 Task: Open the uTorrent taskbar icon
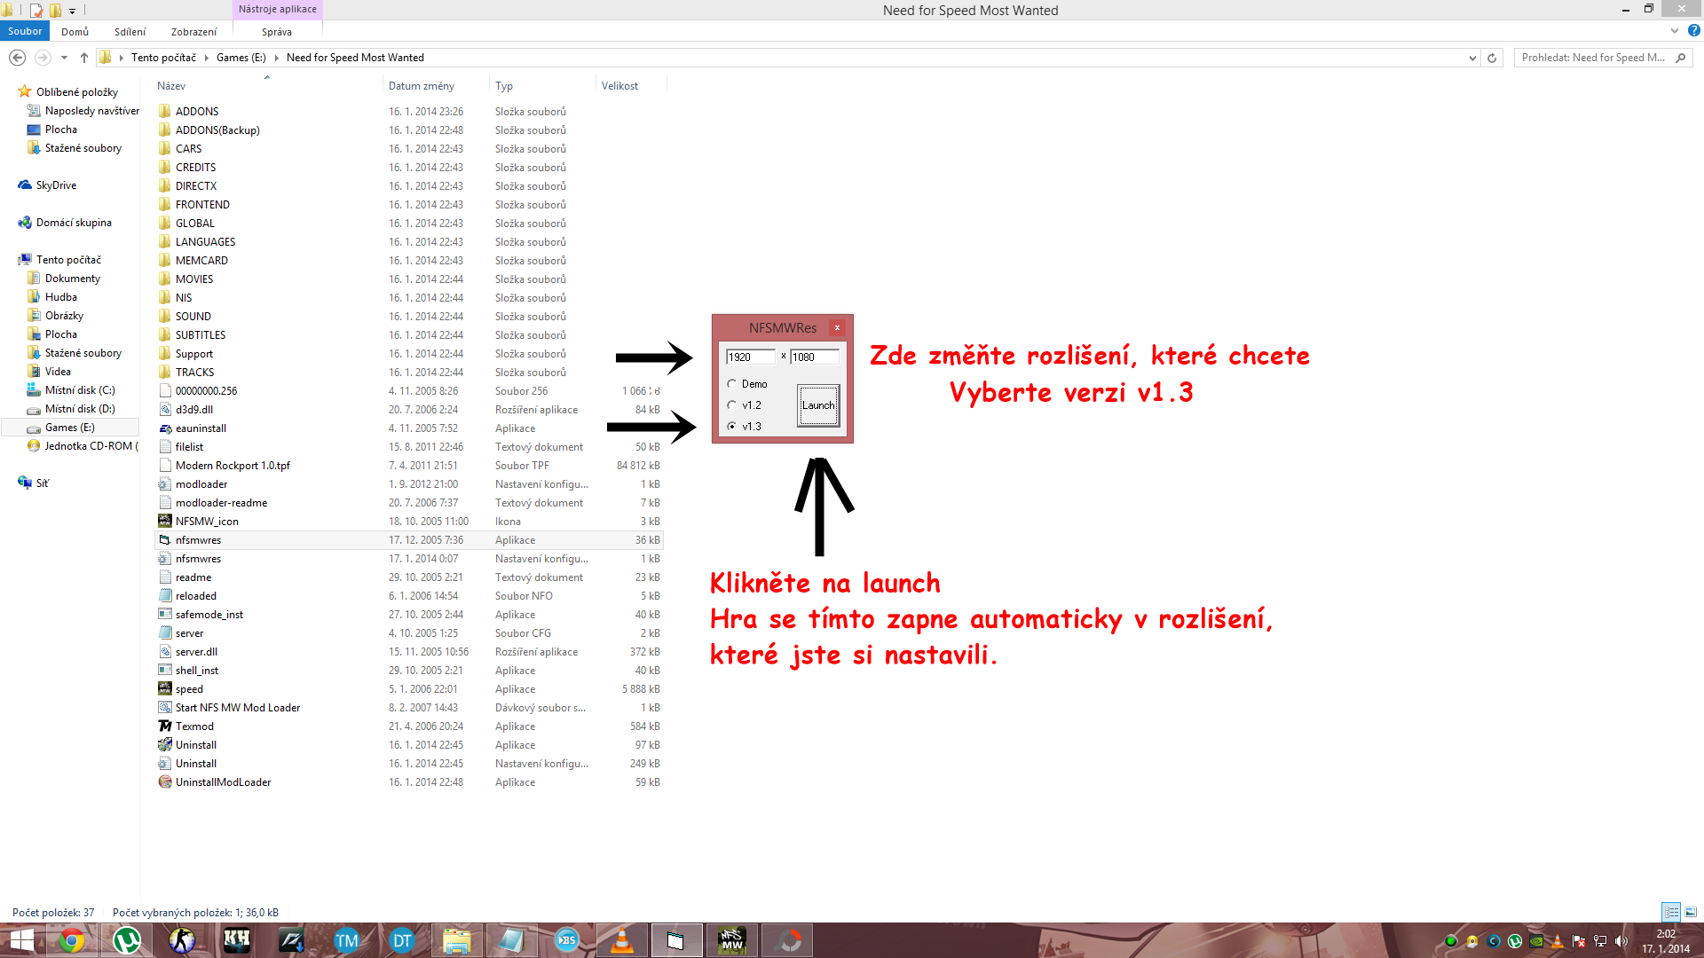tap(127, 940)
